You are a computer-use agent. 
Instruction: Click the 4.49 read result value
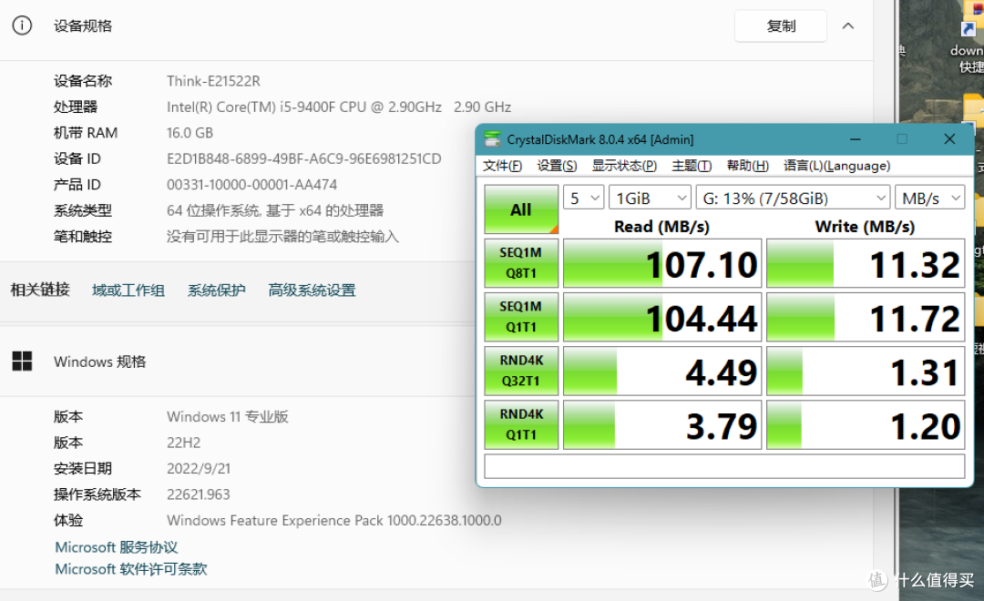(721, 372)
